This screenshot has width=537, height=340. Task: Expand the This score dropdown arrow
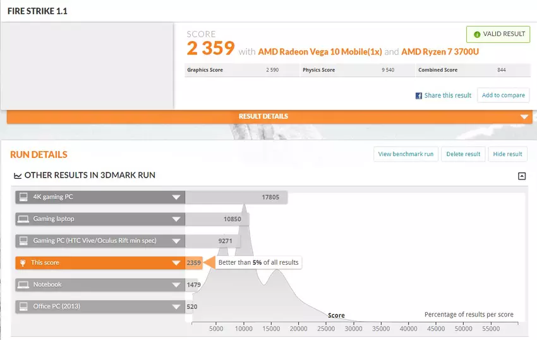176,263
